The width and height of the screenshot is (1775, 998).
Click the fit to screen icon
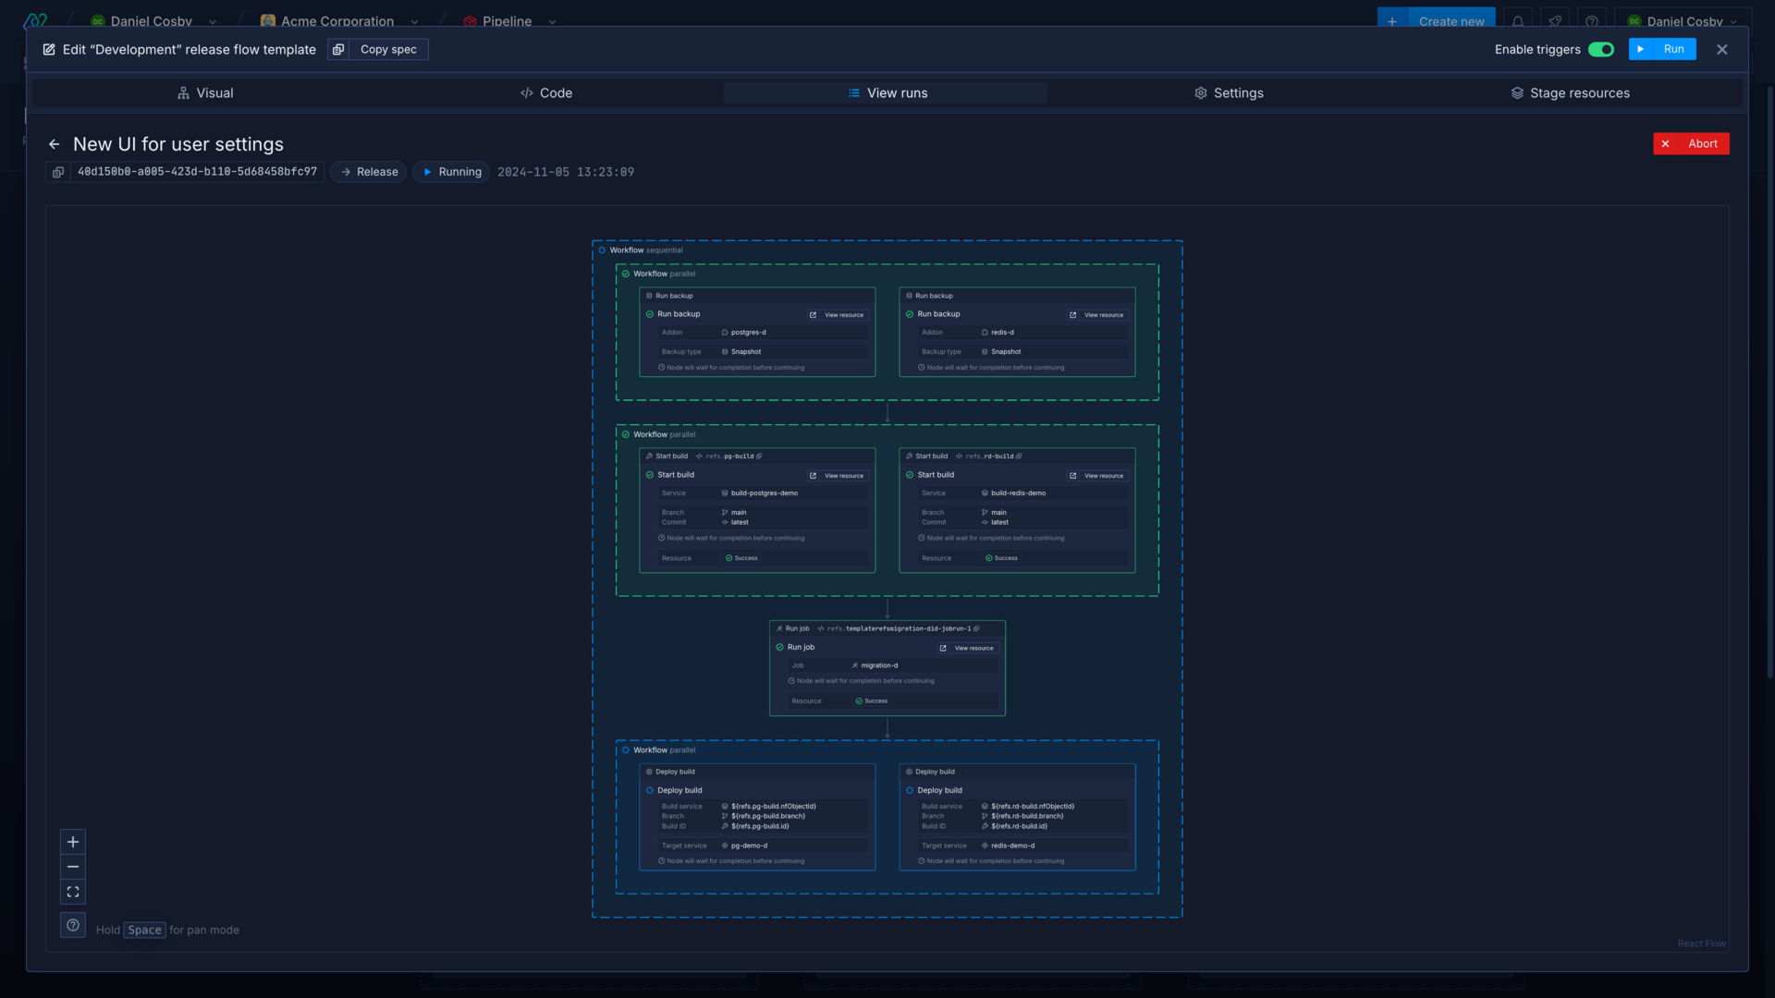72,892
